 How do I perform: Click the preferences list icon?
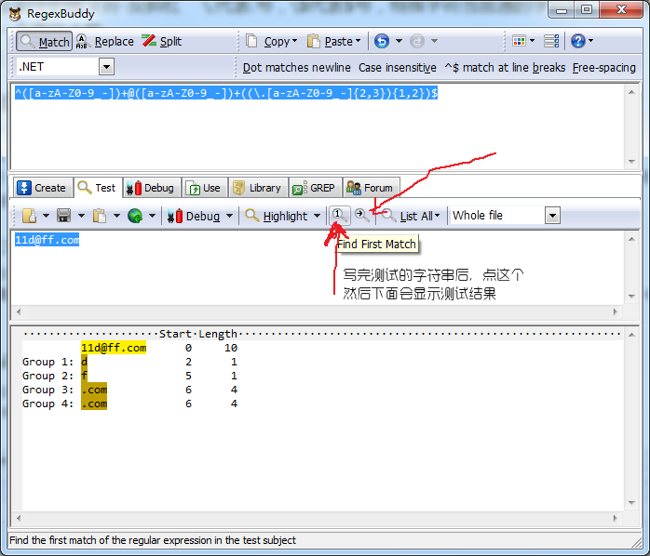[551, 41]
